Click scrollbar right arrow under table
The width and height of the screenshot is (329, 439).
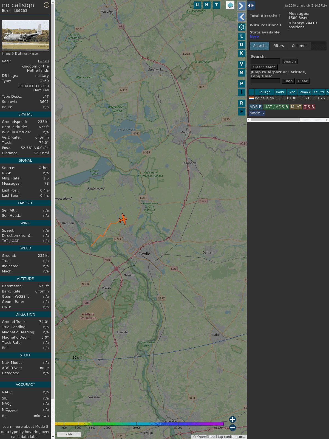click(327, 120)
